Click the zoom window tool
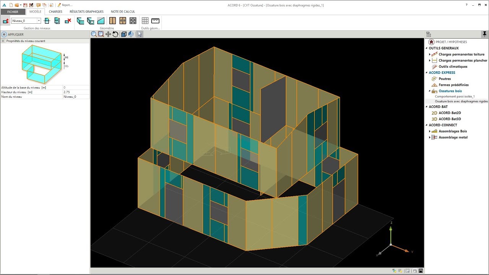Screen dimensions: 489x275 (101, 34)
